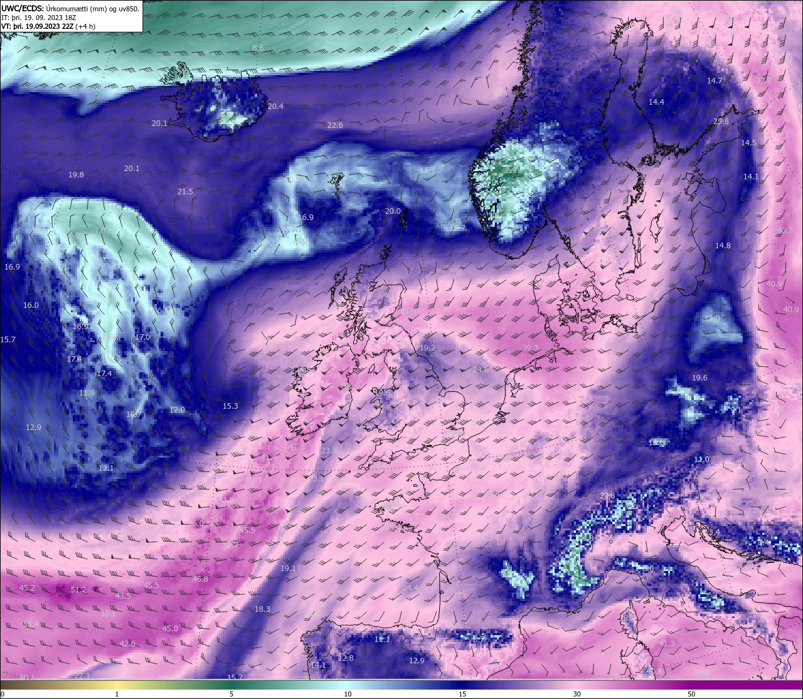Click the 14.5 map value

(x=748, y=143)
